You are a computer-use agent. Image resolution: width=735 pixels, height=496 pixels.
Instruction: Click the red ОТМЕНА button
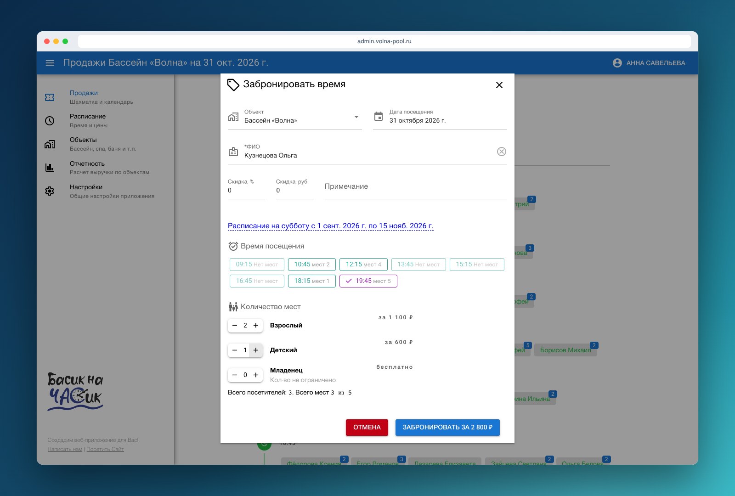click(367, 427)
